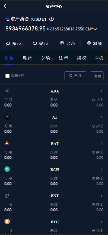Toggle total asset visibility eye icon
108x235 pixels.
click(52, 19)
